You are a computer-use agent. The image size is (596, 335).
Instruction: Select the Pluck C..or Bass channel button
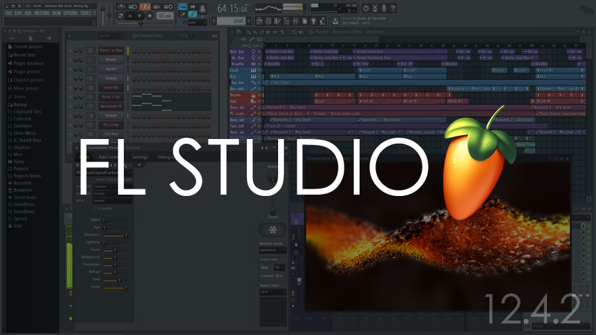click(111, 50)
